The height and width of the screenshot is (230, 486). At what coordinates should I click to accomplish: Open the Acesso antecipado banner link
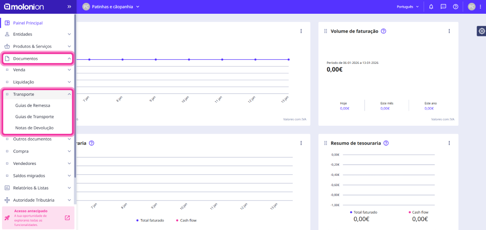(67, 218)
